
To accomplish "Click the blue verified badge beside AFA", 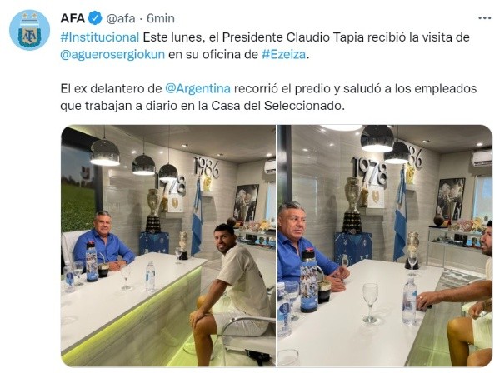I will [95, 18].
